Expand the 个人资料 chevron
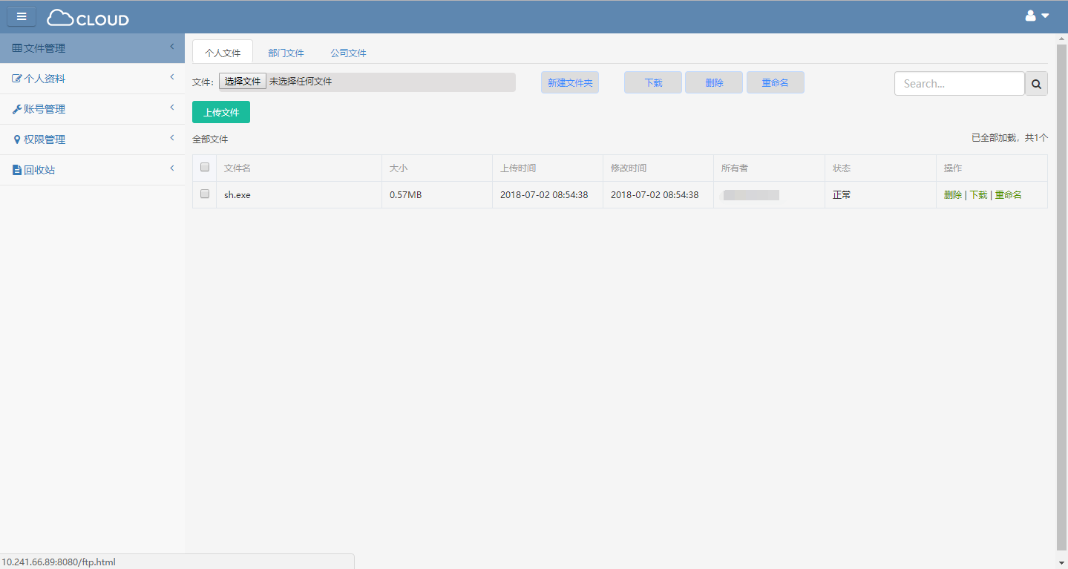The height and width of the screenshot is (569, 1068). pyautogui.click(x=172, y=77)
